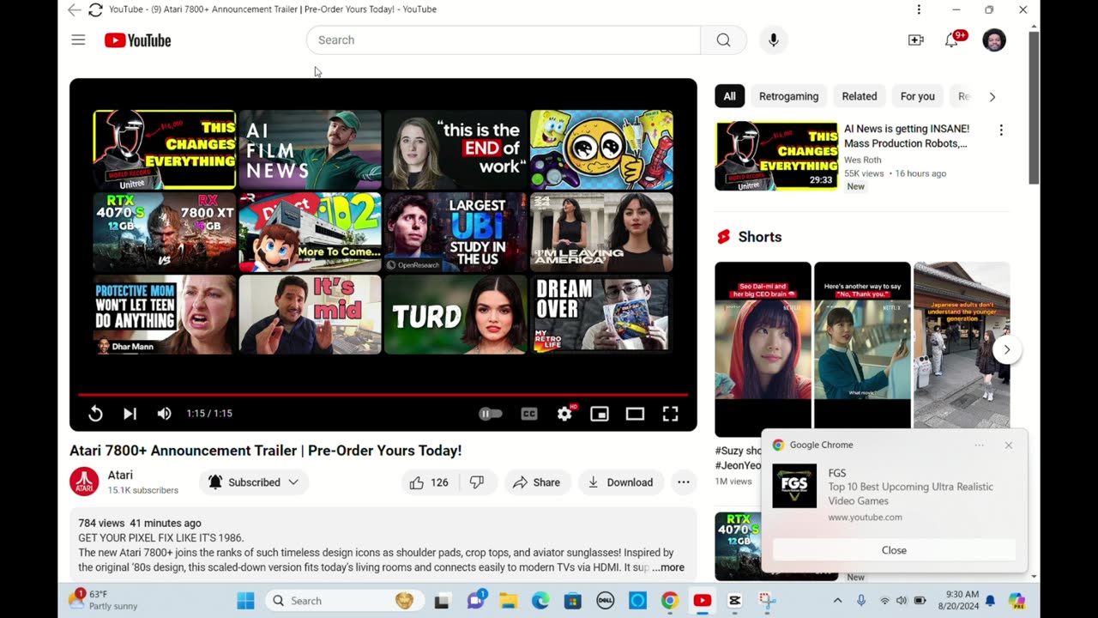Select the Retrogaming filter chip

[788, 96]
